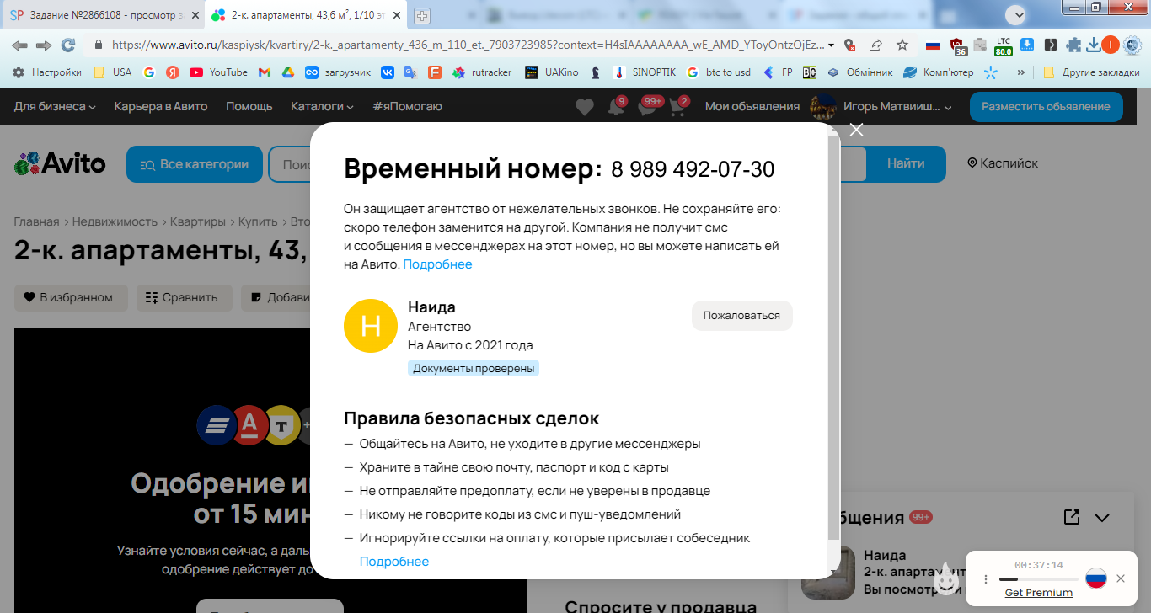Click the Avito logo
This screenshot has height=613, width=1151.
[x=60, y=163]
